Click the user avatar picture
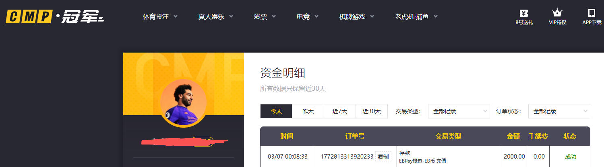The height and width of the screenshot is (167, 604). pyautogui.click(x=183, y=103)
